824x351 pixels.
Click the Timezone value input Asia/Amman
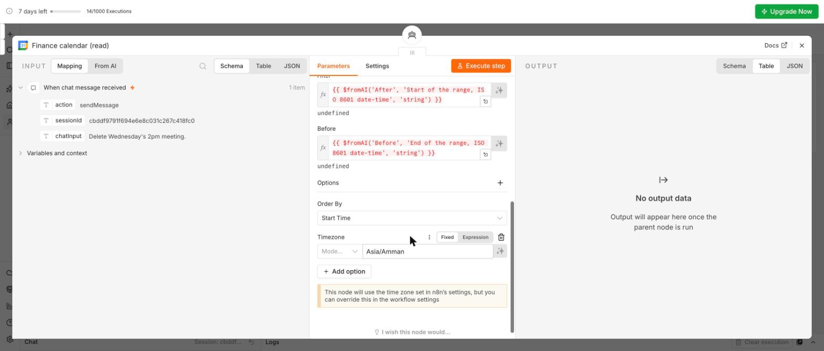tap(428, 251)
